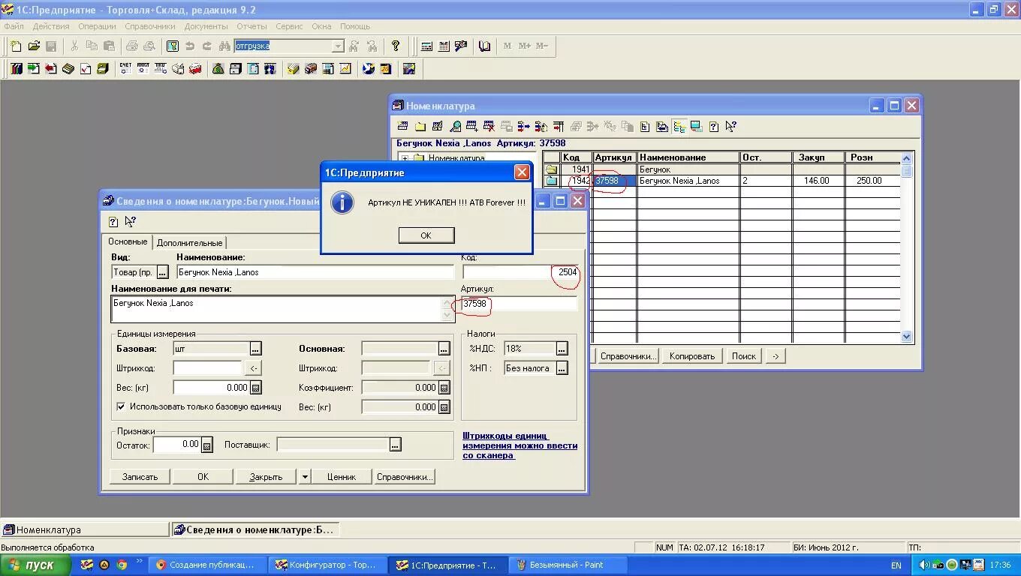Viewport: 1021px width, 576px height.
Task: Click the information icon in message dialog
Action: click(342, 202)
